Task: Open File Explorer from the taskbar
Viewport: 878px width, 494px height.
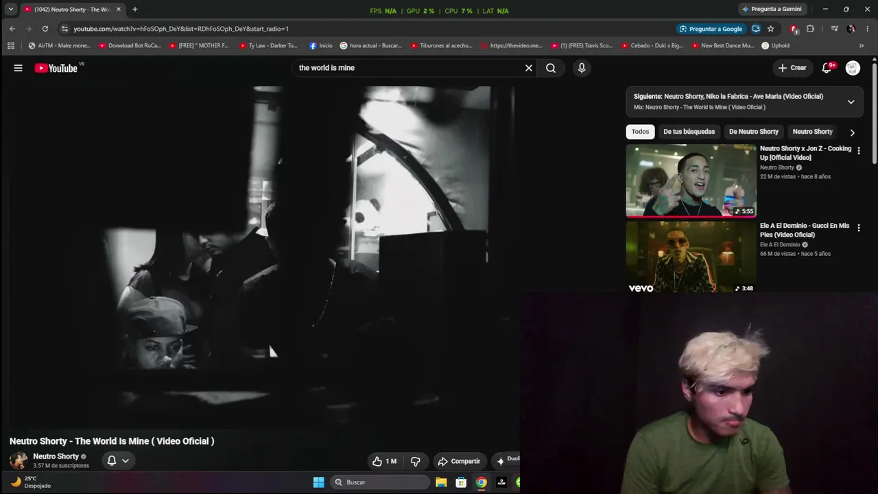Action: tap(441, 482)
